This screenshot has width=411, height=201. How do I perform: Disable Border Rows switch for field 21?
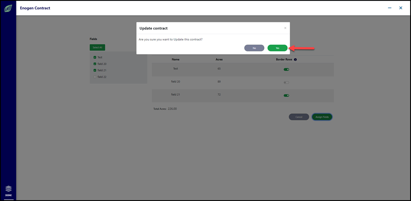click(286, 96)
